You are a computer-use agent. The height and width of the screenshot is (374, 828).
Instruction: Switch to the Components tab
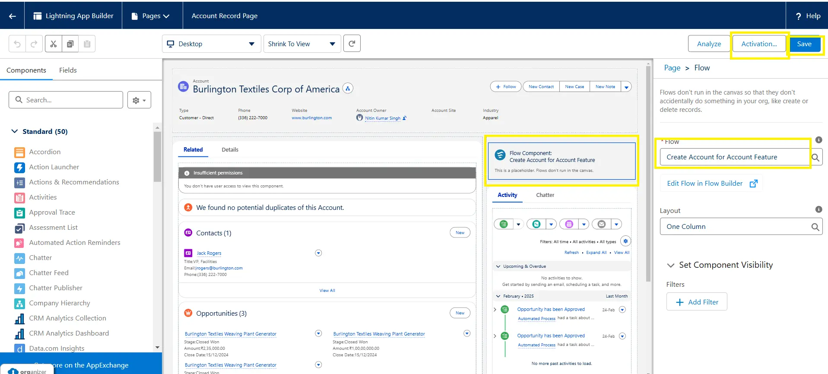[26, 70]
